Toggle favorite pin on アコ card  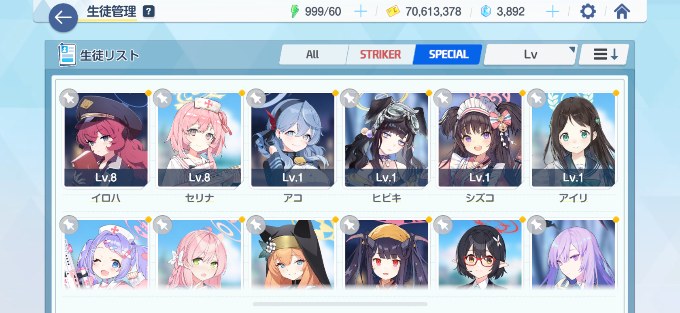(256, 98)
